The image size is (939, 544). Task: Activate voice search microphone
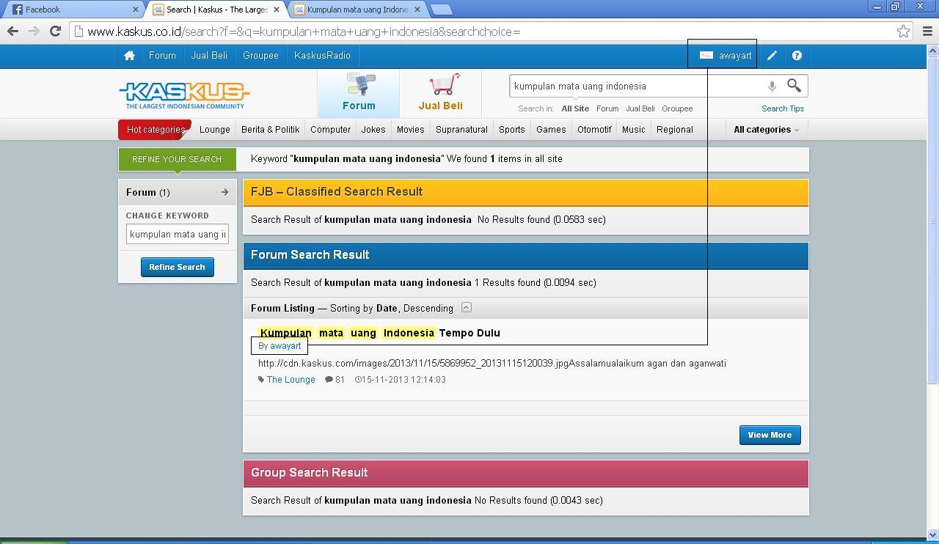772,87
